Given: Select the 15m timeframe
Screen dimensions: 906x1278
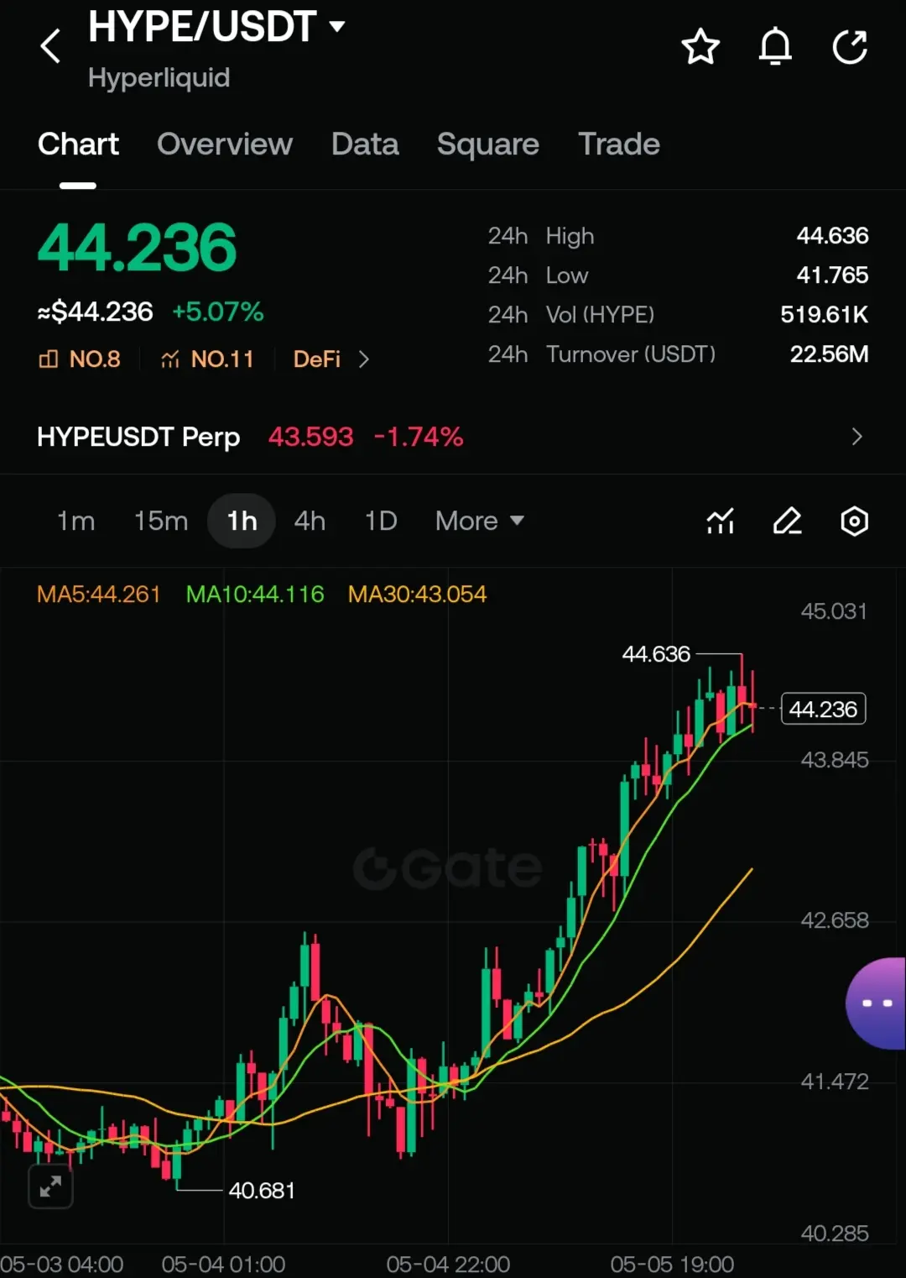Looking at the screenshot, I should pyautogui.click(x=161, y=521).
